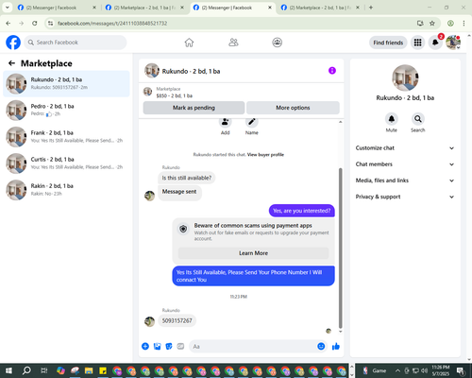Open the Facebook menu grid icon
This screenshot has height=378, width=472.
pos(417,43)
